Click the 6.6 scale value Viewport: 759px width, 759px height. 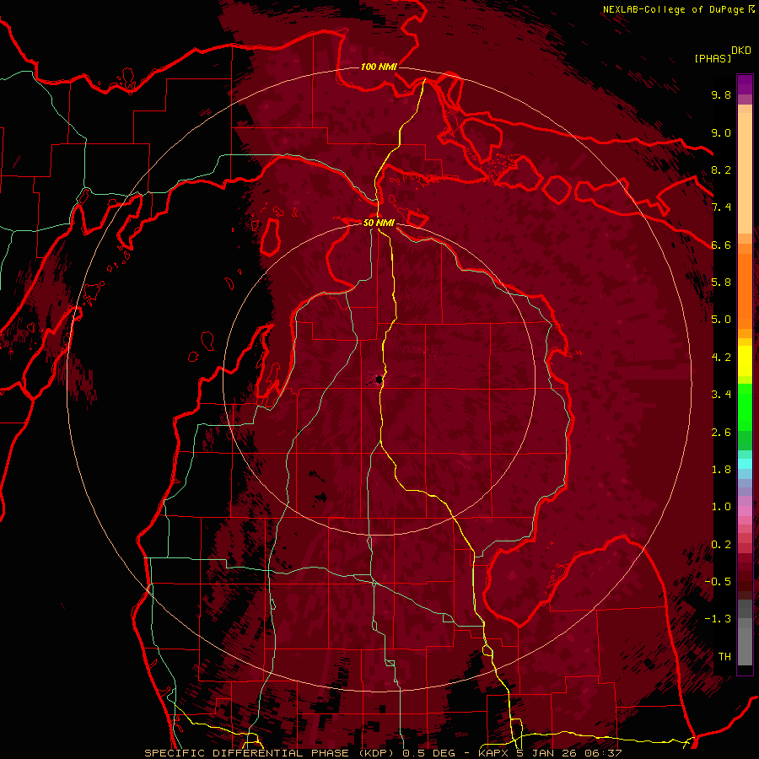(721, 245)
